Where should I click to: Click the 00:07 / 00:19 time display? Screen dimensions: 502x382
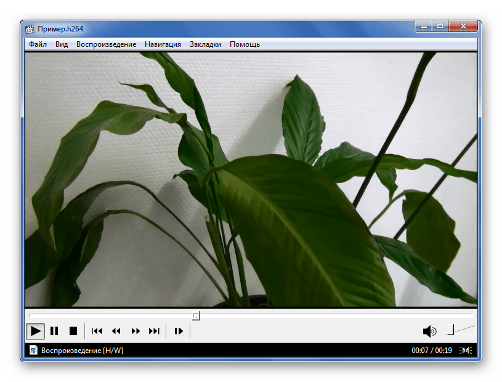[432, 351]
